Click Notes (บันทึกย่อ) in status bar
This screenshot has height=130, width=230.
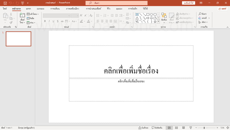point(143,128)
